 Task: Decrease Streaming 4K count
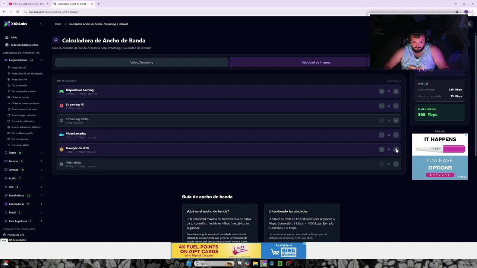click(x=382, y=106)
